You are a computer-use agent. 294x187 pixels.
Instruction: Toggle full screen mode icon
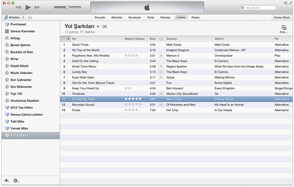290,3
